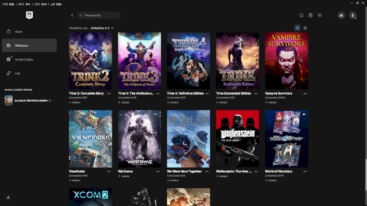Switch to grid view
Screen dimensions: 367x206
[297, 28]
